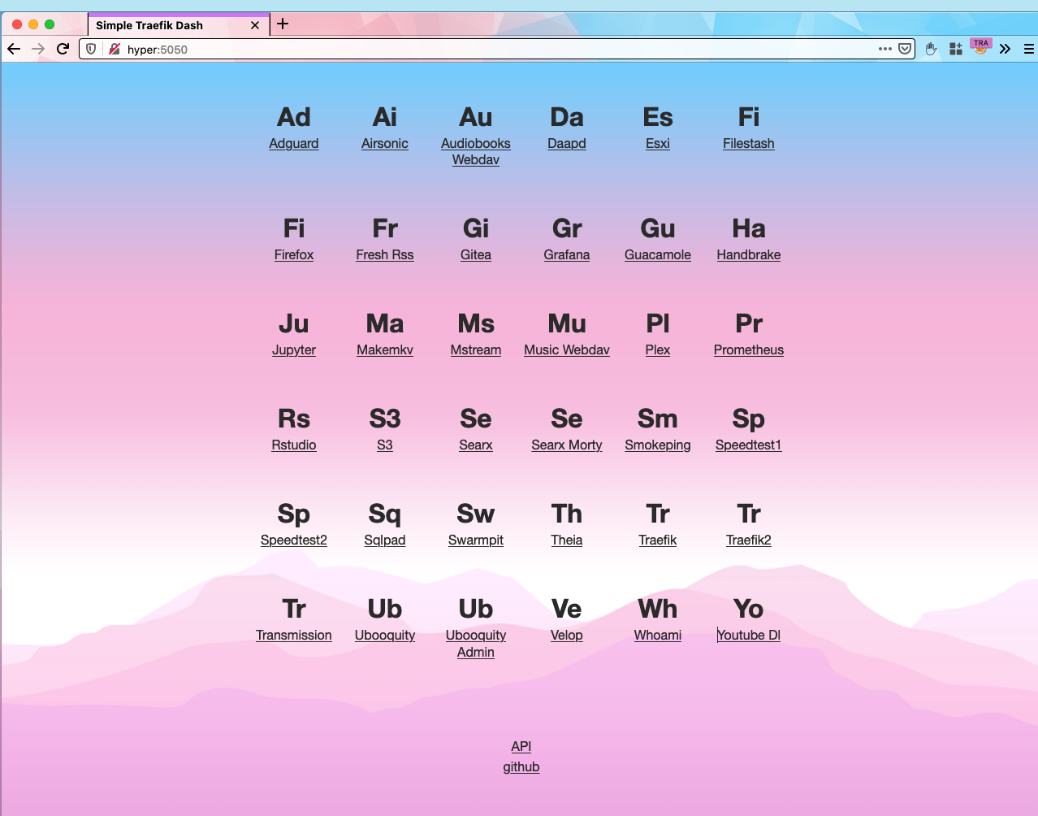Open the Adguard link
The width and height of the screenshot is (1038, 816).
pyautogui.click(x=294, y=143)
